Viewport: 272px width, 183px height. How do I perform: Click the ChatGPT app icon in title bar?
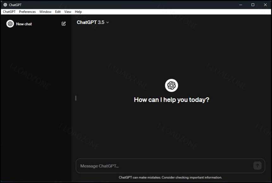point(5,5)
